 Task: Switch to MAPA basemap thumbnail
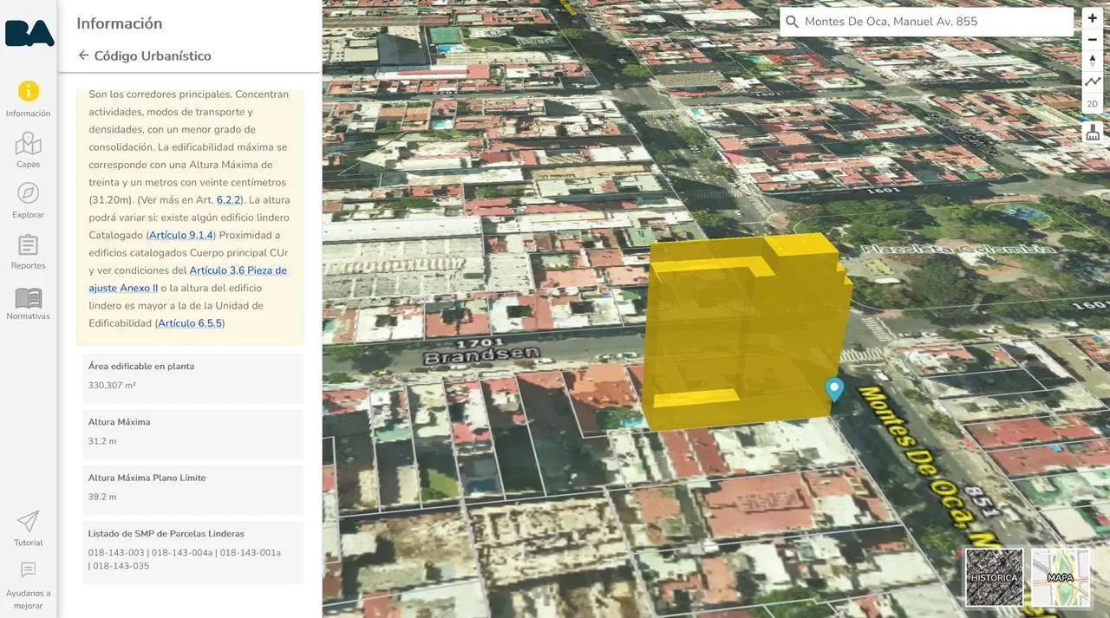pyautogui.click(x=1060, y=577)
